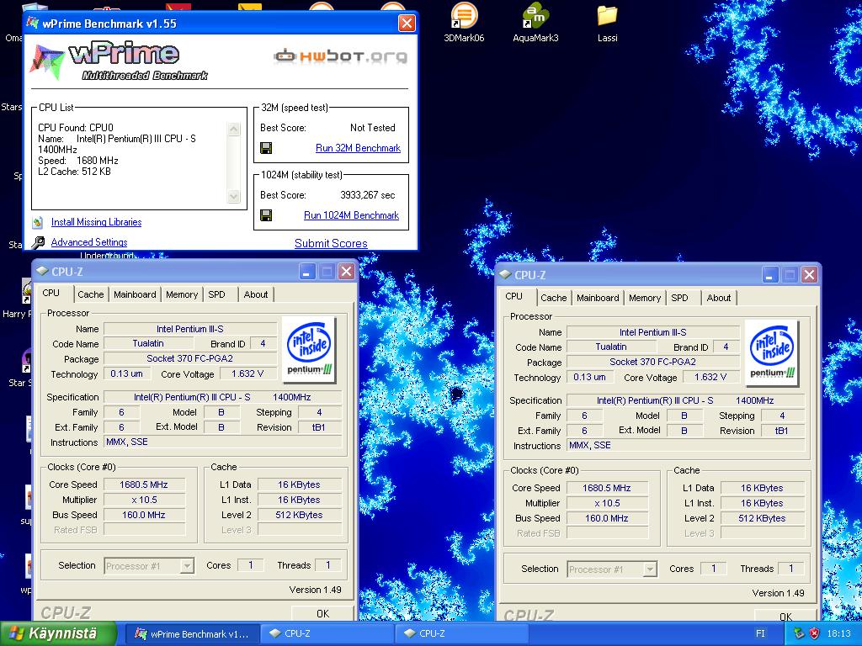Click Code Name Tualatin in left CPU-Z
This screenshot has height=646, width=862.
coord(148,343)
